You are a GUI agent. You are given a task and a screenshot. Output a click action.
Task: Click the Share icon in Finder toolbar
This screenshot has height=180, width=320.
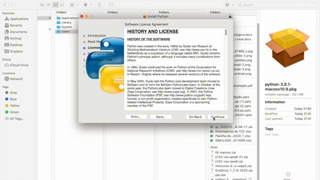[99, 4]
